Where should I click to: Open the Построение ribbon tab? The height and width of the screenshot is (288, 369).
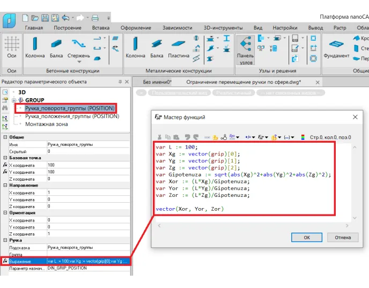point(67,28)
